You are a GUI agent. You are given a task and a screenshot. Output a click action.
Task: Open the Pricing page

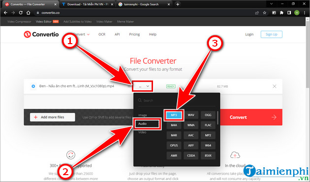pyautogui.click(x=134, y=34)
